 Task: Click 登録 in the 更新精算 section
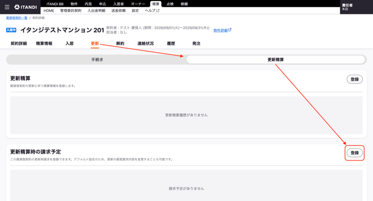355,79
